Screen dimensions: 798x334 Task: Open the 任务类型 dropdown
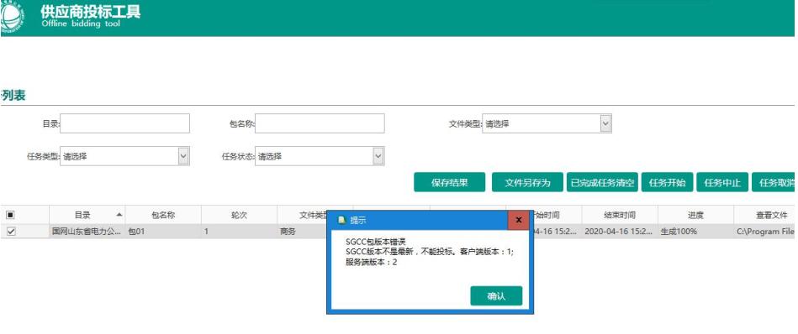124,156
